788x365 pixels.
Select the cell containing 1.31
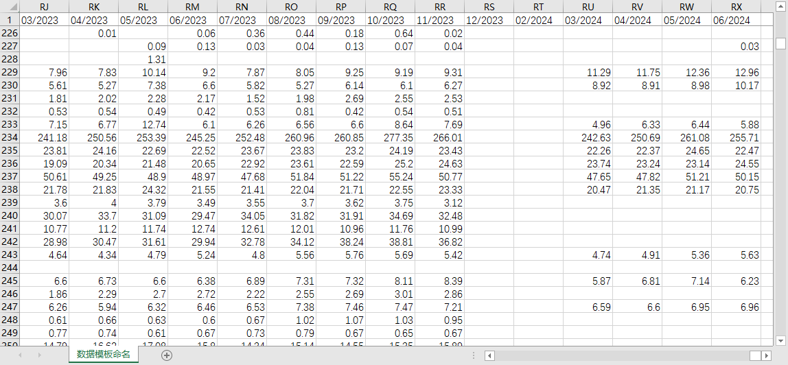click(x=143, y=59)
